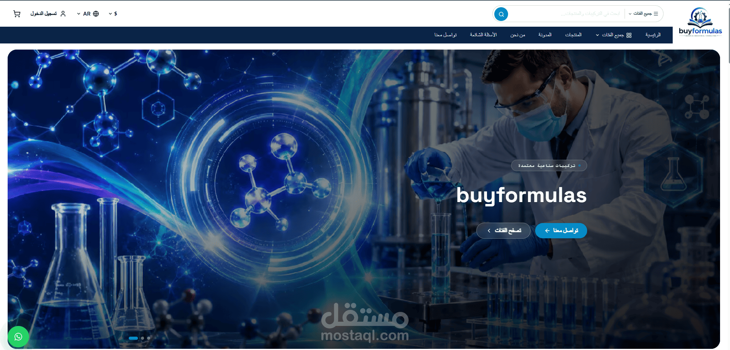This screenshot has width=730, height=350.
Task: Click the grid icon beside جميع الفئات in navbar
Action: click(629, 35)
